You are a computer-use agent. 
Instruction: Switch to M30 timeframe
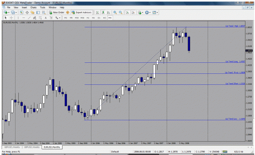tap(82, 18)
